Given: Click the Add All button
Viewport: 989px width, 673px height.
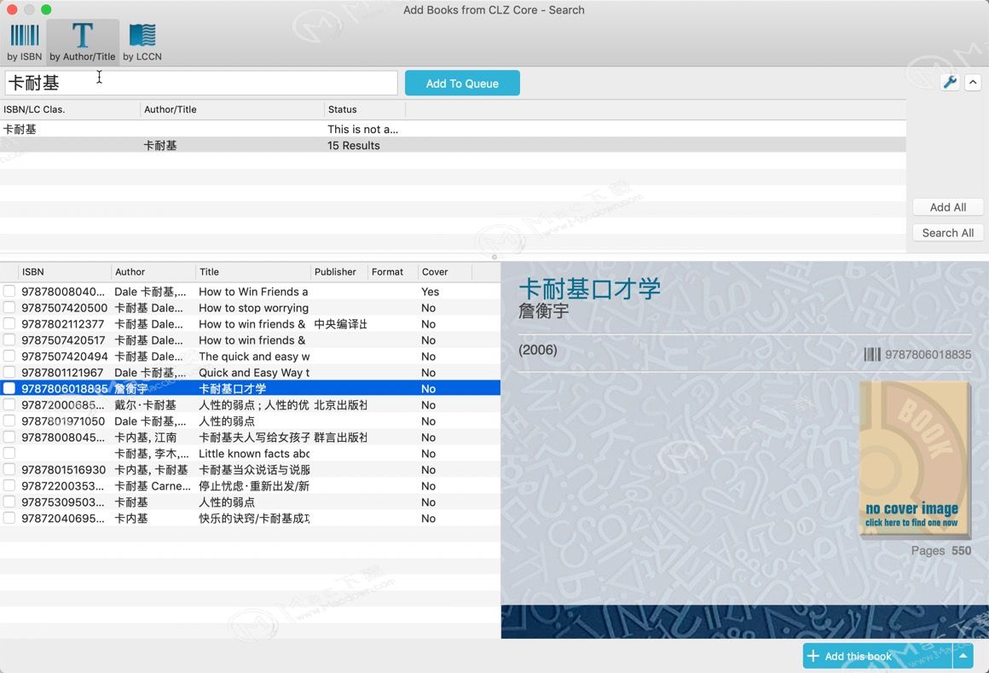Looking at the screenshot, I should [948, 207].
